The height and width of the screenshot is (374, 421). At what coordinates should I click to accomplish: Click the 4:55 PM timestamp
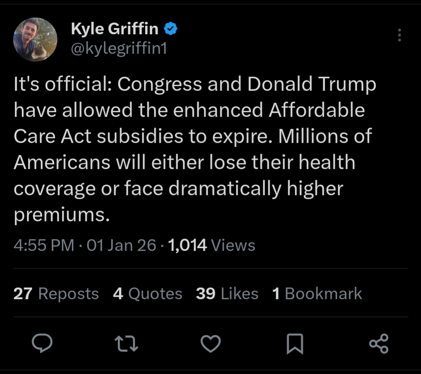44,245
